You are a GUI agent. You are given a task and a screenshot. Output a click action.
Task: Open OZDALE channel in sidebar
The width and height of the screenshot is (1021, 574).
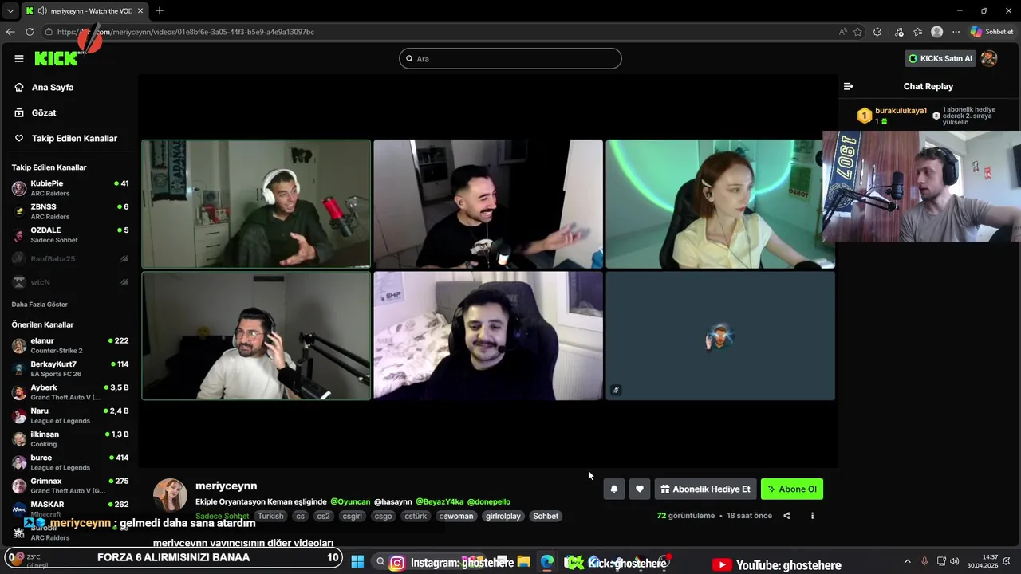coord(69,235)
